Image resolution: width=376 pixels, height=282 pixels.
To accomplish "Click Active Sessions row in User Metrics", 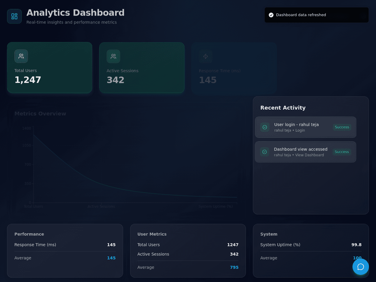I will tap(188, 254).
